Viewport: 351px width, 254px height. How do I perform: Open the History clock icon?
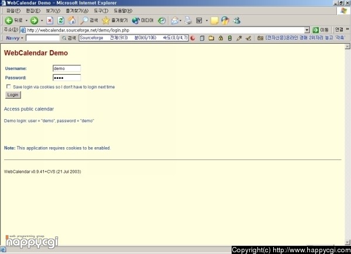coord(161,20)
